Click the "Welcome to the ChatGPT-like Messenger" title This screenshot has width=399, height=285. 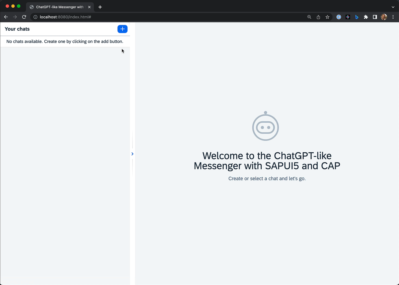(x=267, y=161)
